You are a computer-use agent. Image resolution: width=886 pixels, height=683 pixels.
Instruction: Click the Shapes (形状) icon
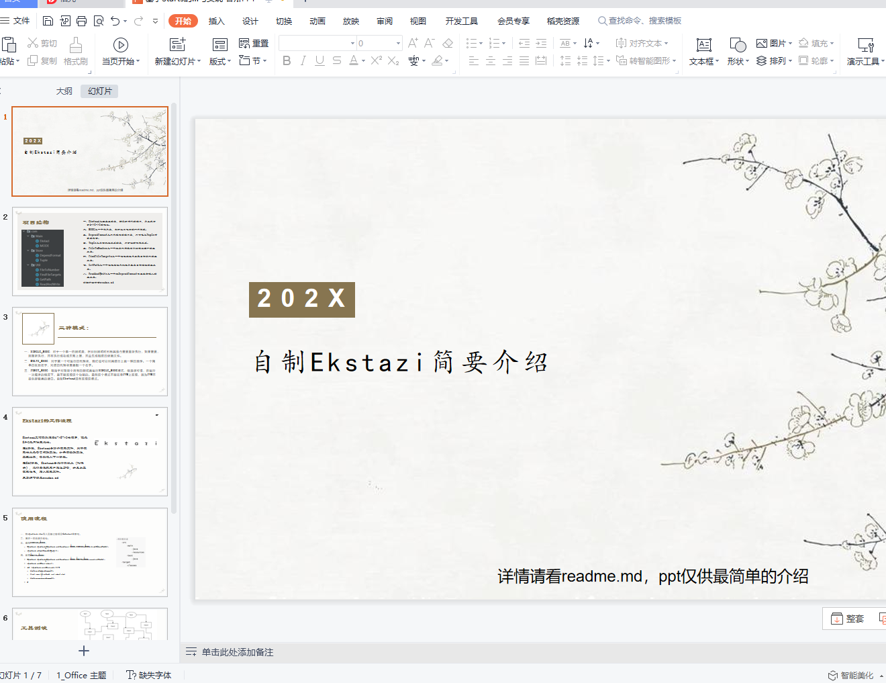[x=738, y=45]
